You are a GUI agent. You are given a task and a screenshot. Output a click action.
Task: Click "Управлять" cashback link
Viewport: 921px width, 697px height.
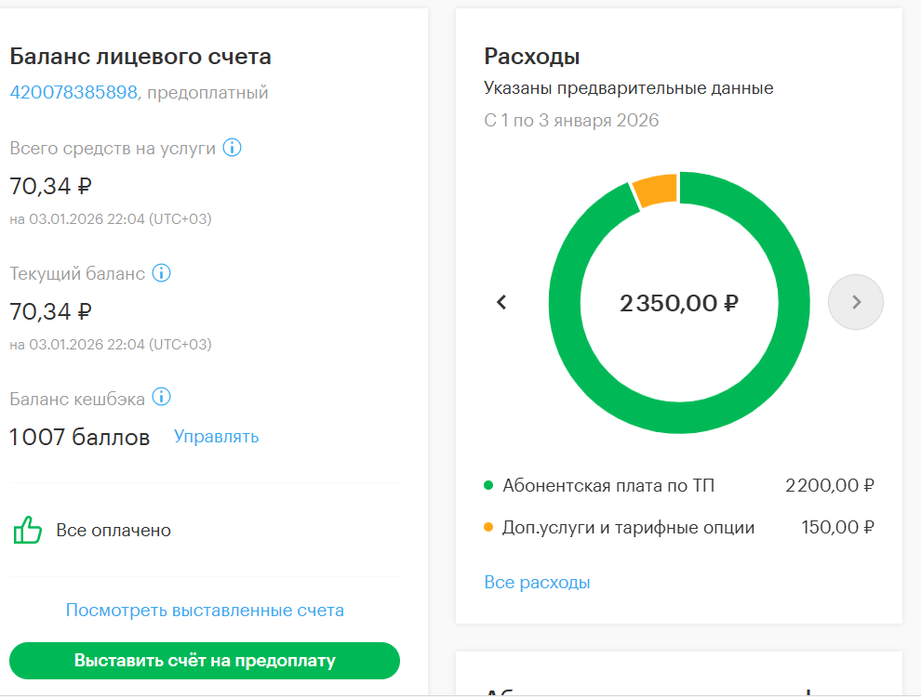pos(216,437)
